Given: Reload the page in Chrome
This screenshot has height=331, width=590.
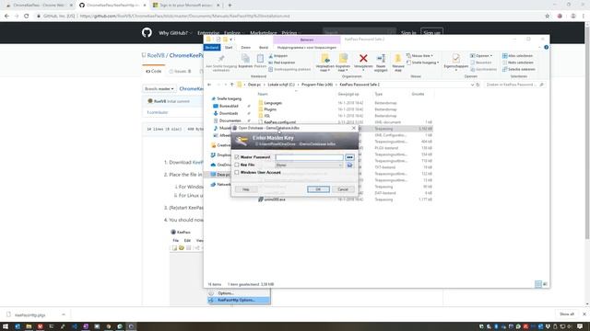Looking at the screenshot, I should click(27, 17).
